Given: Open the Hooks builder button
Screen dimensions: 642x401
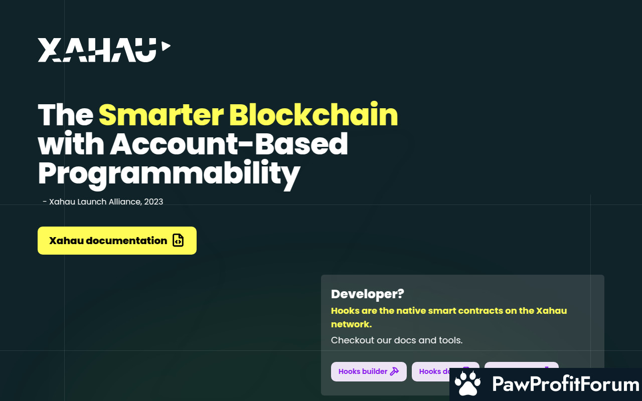Looking at the screenshot, I should 369,371.
